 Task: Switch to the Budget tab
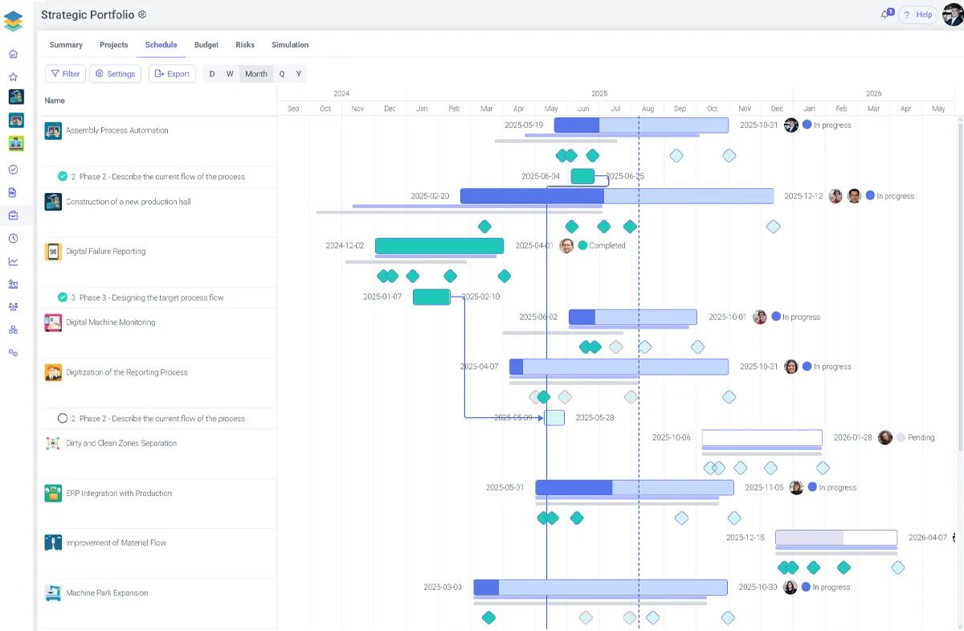coord(206,45)
